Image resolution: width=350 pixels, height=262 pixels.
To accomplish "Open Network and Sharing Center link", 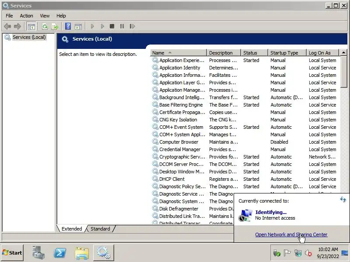I will 291,234.
